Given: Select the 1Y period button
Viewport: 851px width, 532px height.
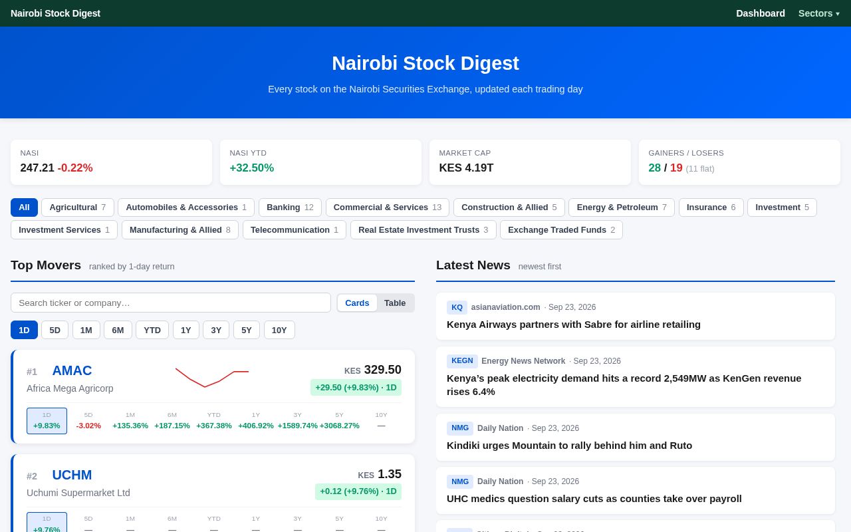Looking at the screenshot, I should [186, 330].
